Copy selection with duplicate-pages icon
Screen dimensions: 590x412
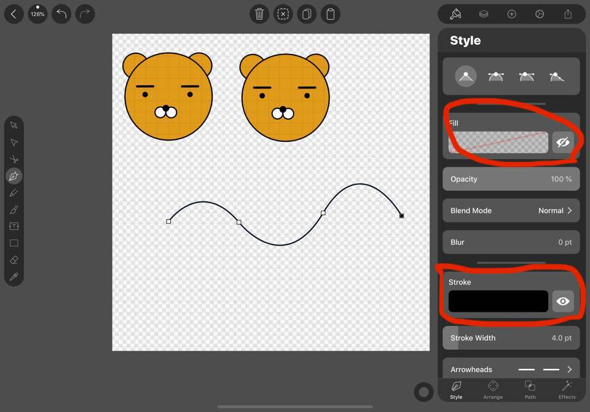click(307, 14)
